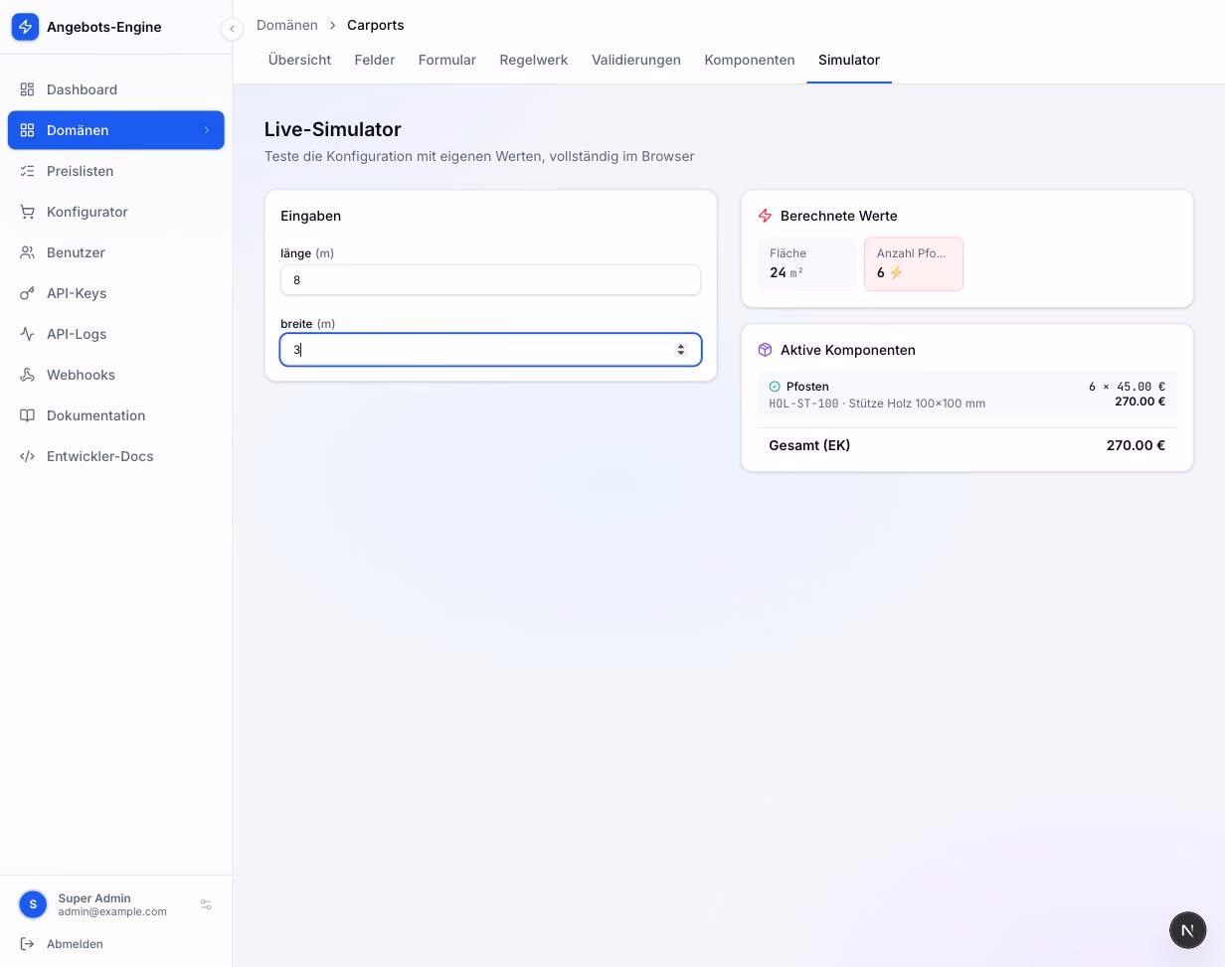
Task: Open Preislisten in the sidebar
Action: pyautogui.click(x=116, y=171)
